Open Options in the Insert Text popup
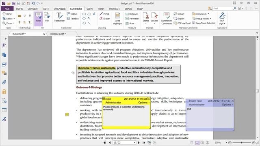Screen dimensions: 260x146 pos(227,105)
